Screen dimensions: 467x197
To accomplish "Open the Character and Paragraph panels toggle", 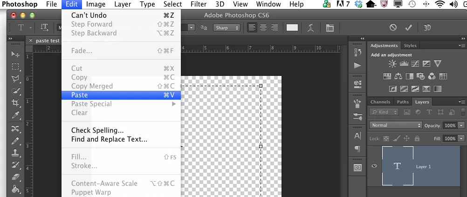I will point(330,27).
